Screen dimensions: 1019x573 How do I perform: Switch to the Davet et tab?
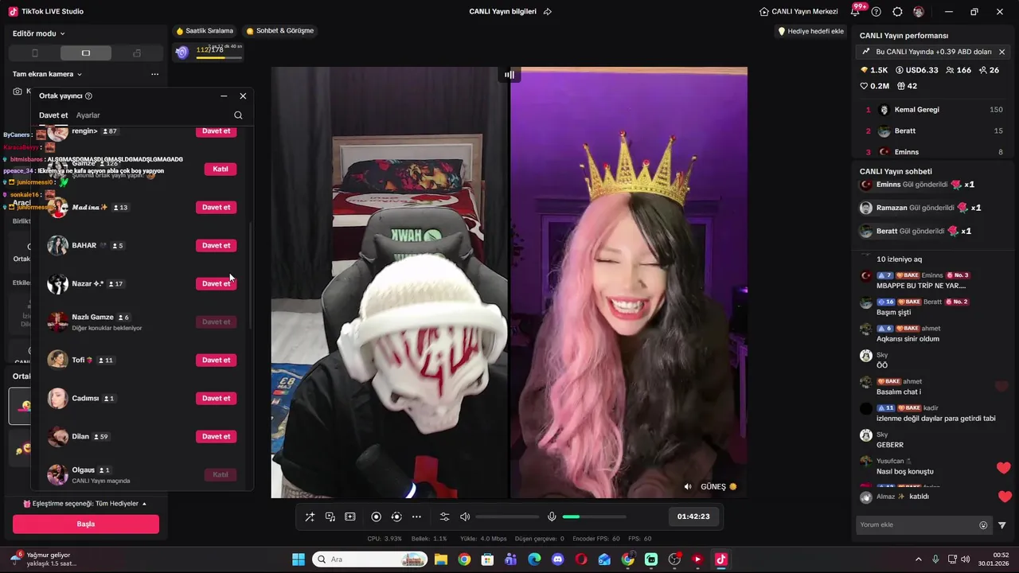point(53,115)
